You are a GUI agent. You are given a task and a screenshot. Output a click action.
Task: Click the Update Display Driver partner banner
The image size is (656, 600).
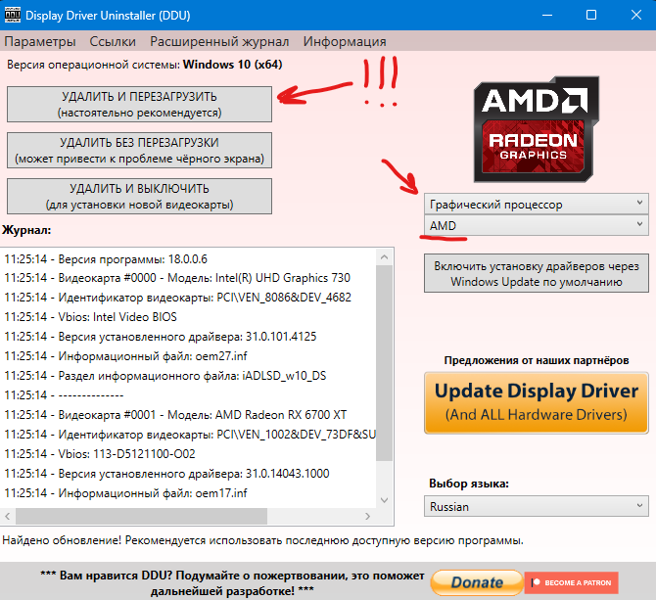pos(537,402)
